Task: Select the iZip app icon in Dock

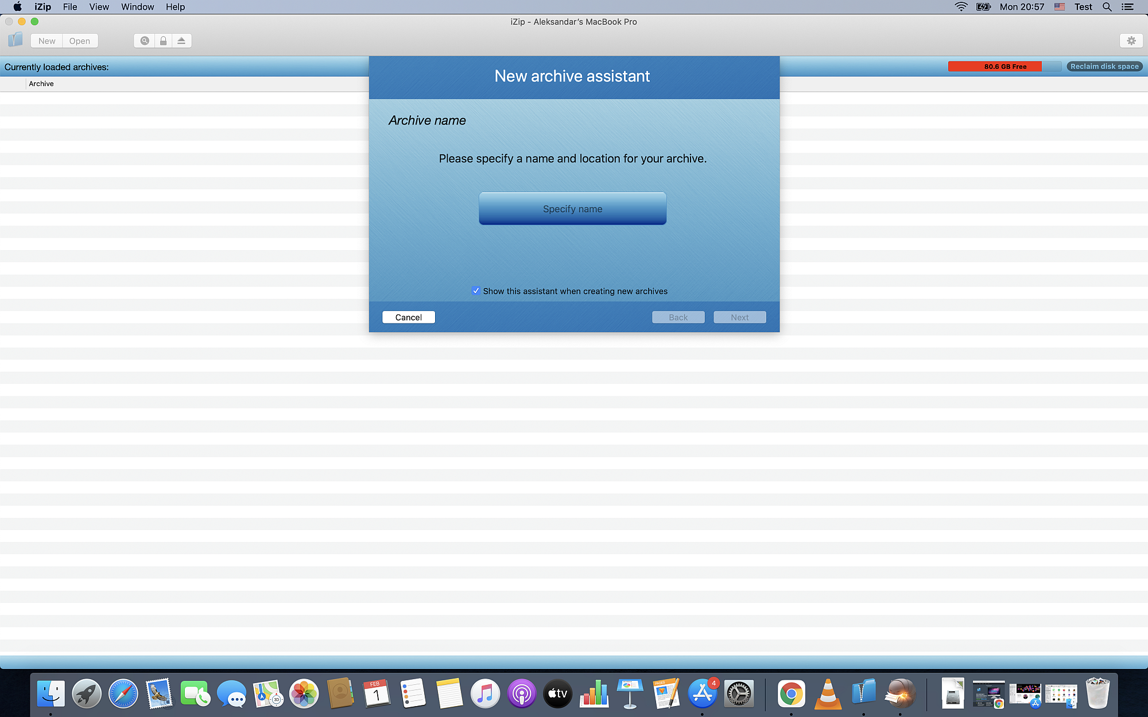Action: [863, 693]
